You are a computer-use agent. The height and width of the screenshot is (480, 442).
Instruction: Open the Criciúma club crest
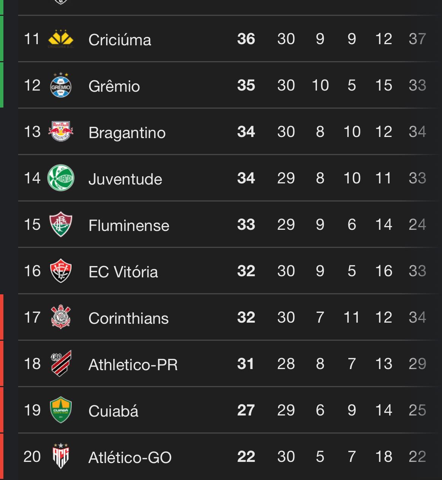coord(61,39)
